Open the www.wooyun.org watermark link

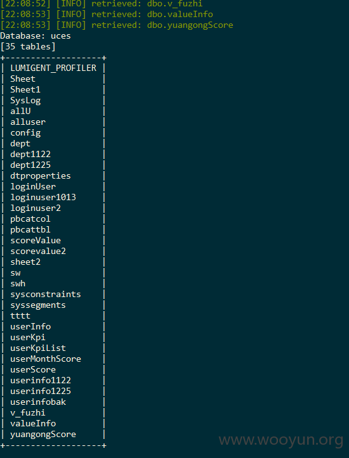tap(281, 440)
